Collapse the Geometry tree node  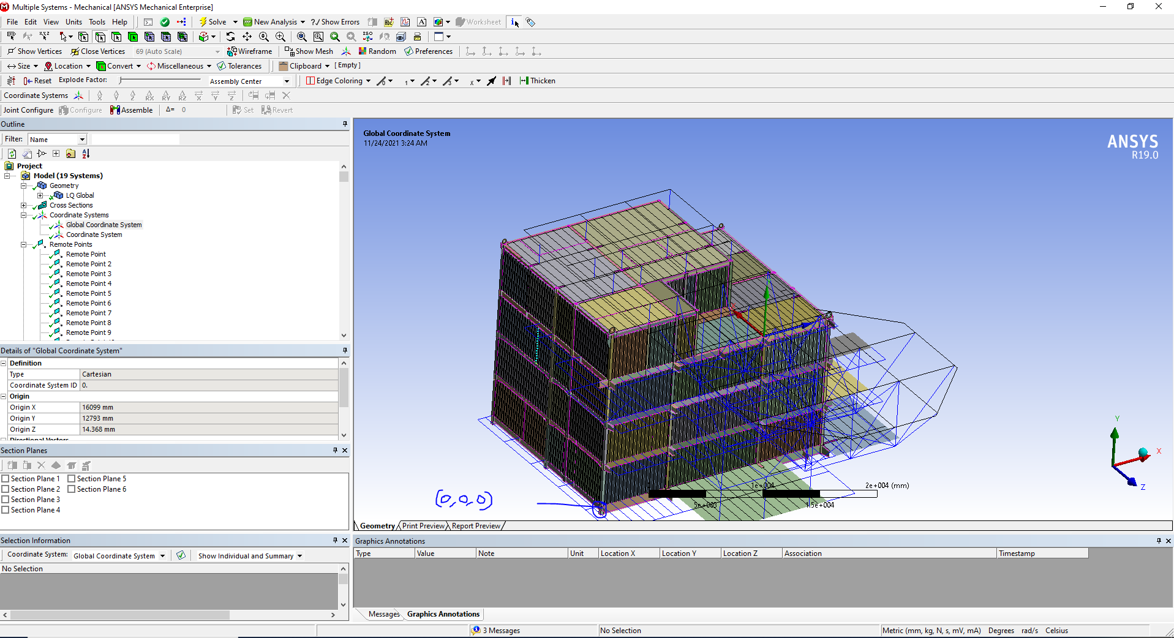[x=24, y=186]
